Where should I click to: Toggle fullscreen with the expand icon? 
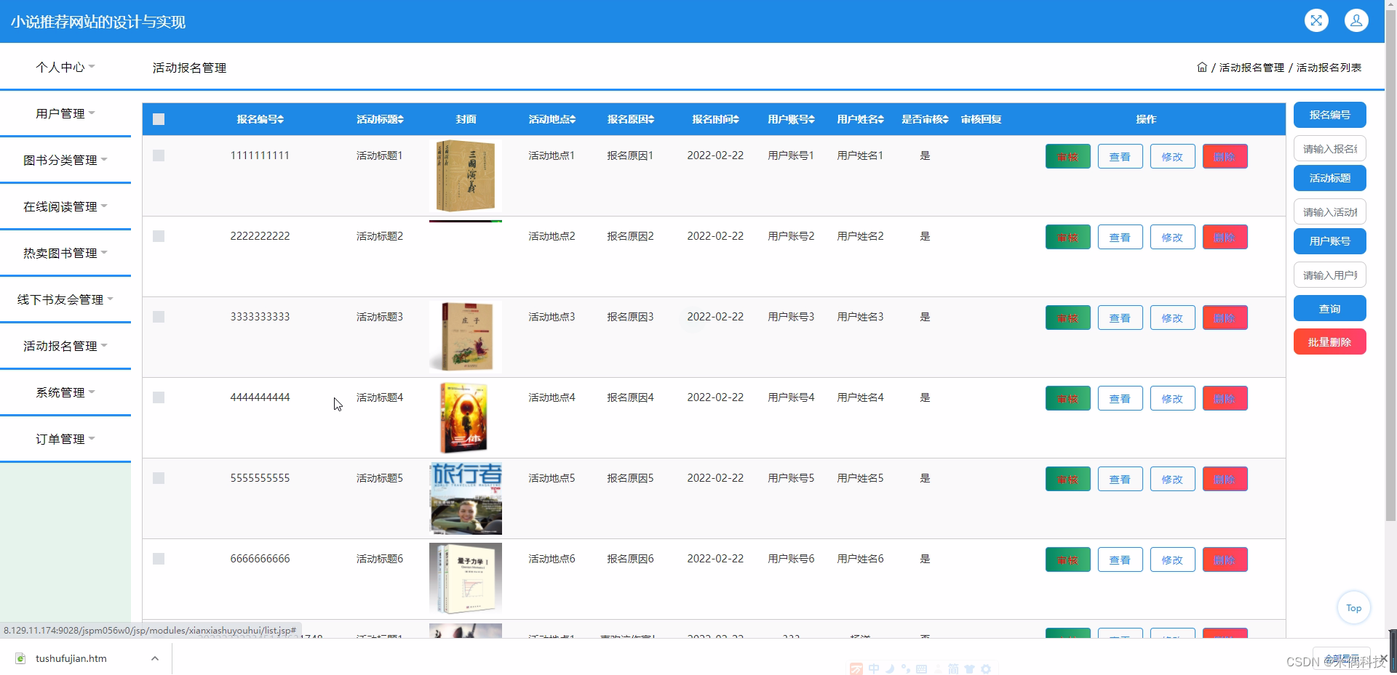click(1316, 20)
